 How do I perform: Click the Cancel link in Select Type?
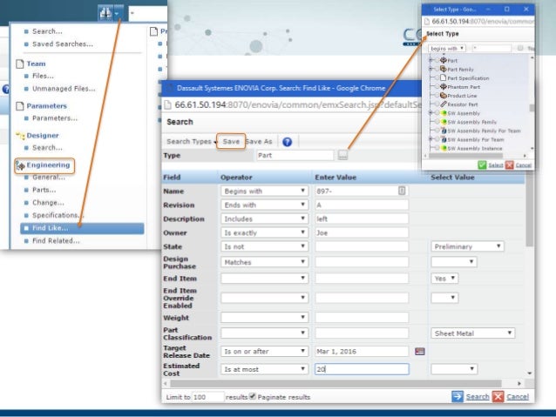click(x=524, y=165)
